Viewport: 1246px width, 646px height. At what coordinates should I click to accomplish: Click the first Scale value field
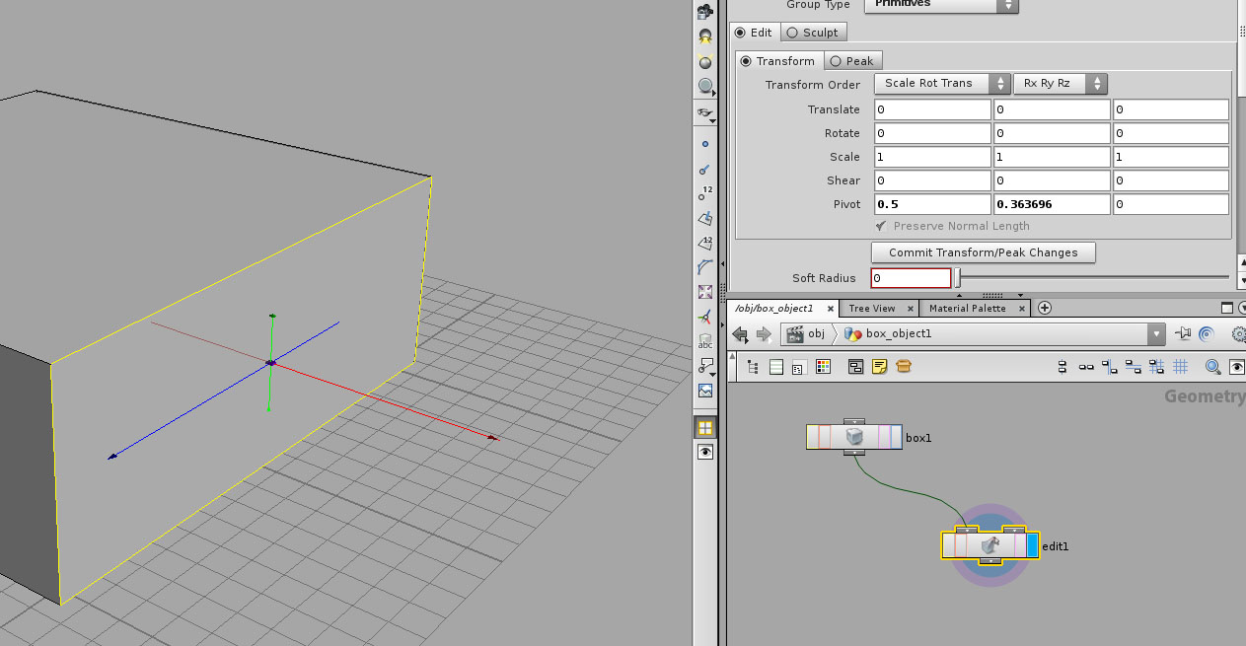932,157
